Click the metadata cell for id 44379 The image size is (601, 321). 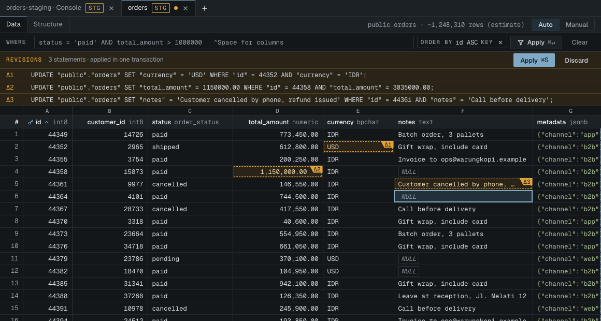click(x=567, y=259)
